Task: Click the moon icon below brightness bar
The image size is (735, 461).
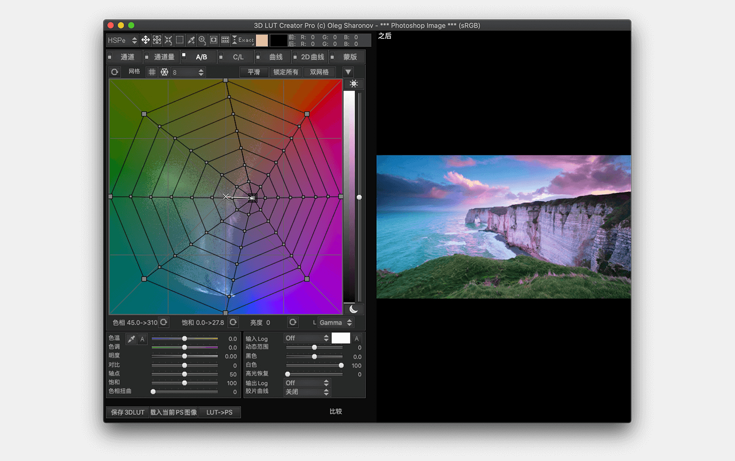Action: pyautogui.click(x=354, y=309)
